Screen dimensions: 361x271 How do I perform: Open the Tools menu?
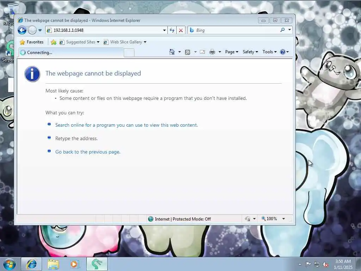(270, 52)
